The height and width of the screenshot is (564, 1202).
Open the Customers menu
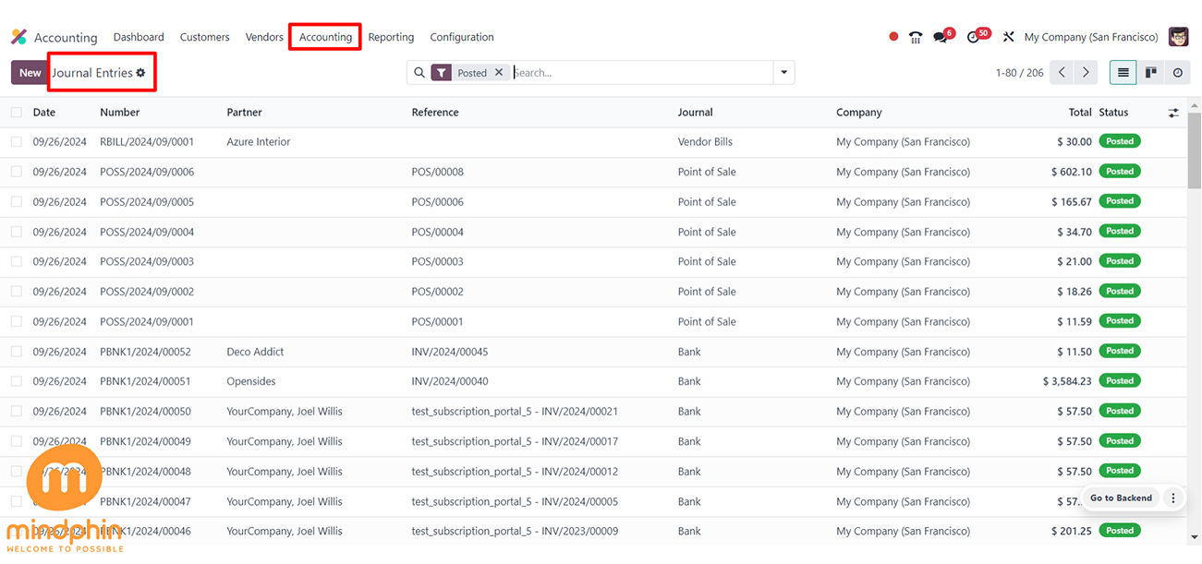(204, 37)
